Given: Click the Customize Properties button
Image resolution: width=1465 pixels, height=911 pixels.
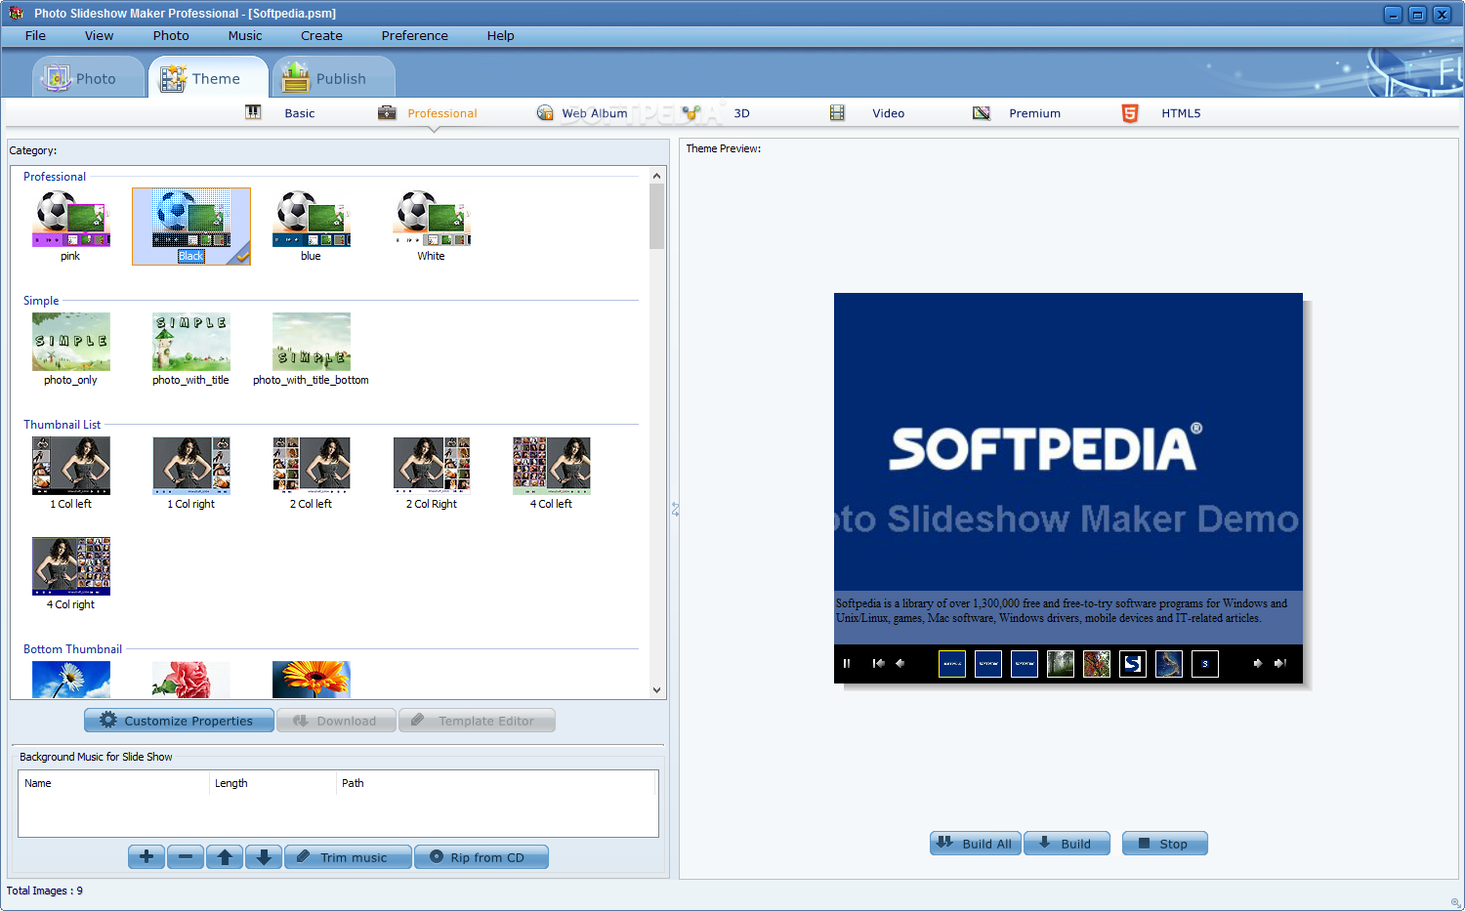Looking at the screenshot, I should click(179, 721).
